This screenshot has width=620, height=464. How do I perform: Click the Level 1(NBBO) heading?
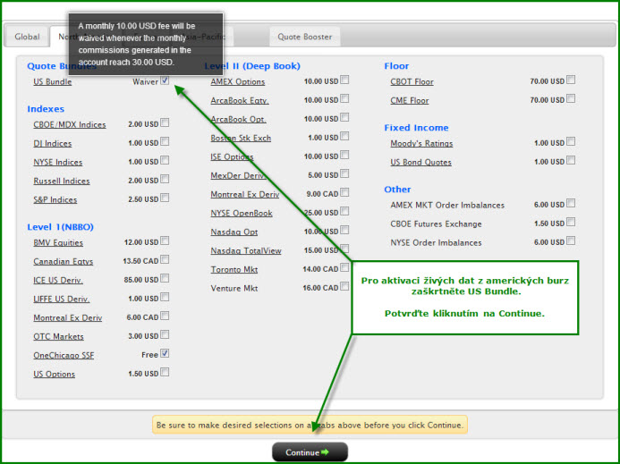click(61, 227)
